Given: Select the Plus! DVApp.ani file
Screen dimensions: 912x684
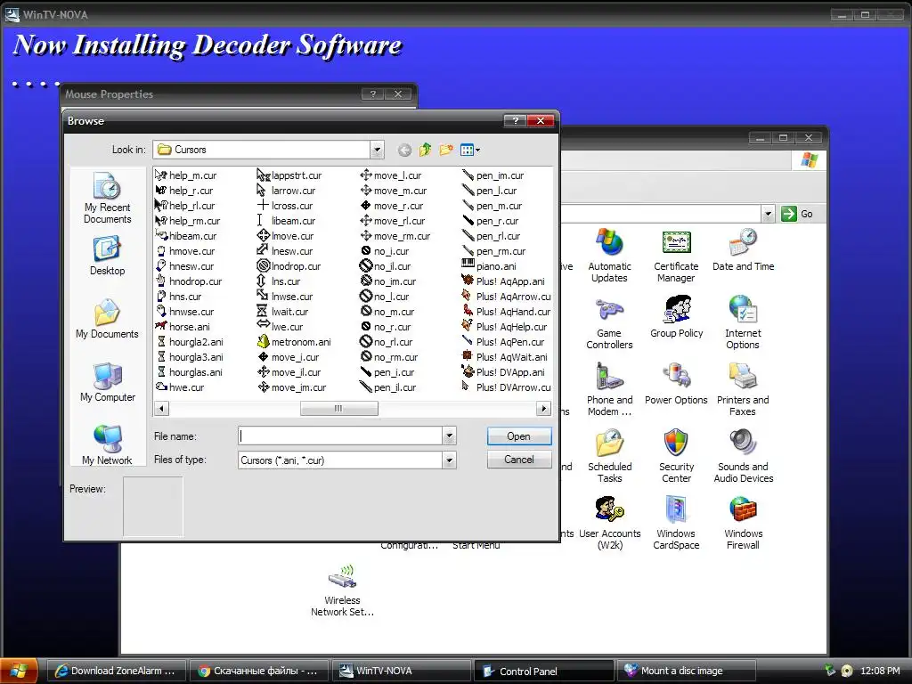Looking at the screenshot, I should coord(504,372).
